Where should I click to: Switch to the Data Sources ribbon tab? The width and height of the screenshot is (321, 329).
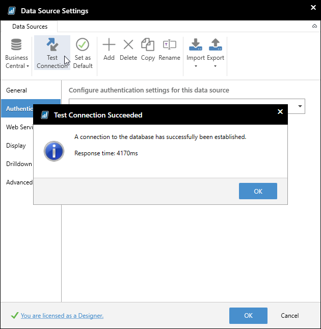point(30,27)
